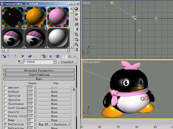Click the Reflection amount field showing 15
The height and width of the screenshot is (129, 173).
(x=31, y=124)
